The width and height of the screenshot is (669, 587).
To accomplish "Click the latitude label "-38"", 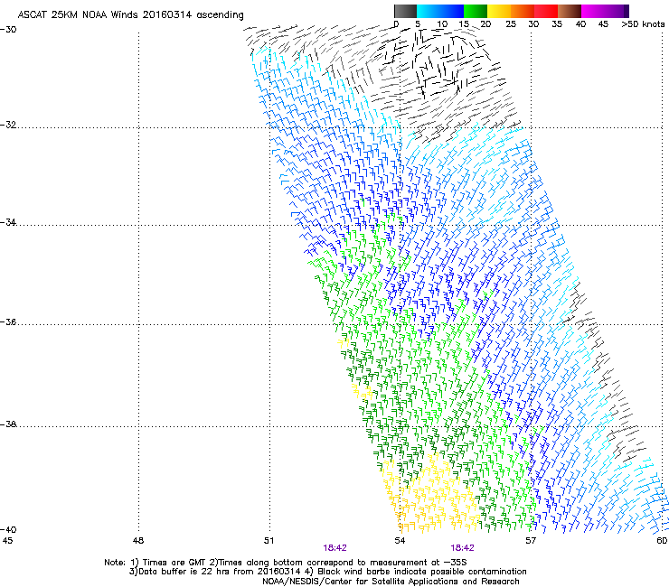I will click(x=8, y=424).
